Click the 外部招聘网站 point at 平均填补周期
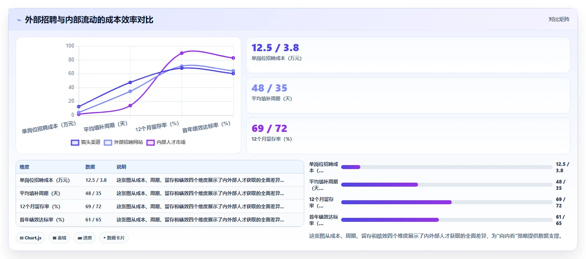 (130, 91)
